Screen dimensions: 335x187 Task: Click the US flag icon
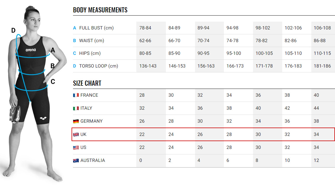coord(76,147)
